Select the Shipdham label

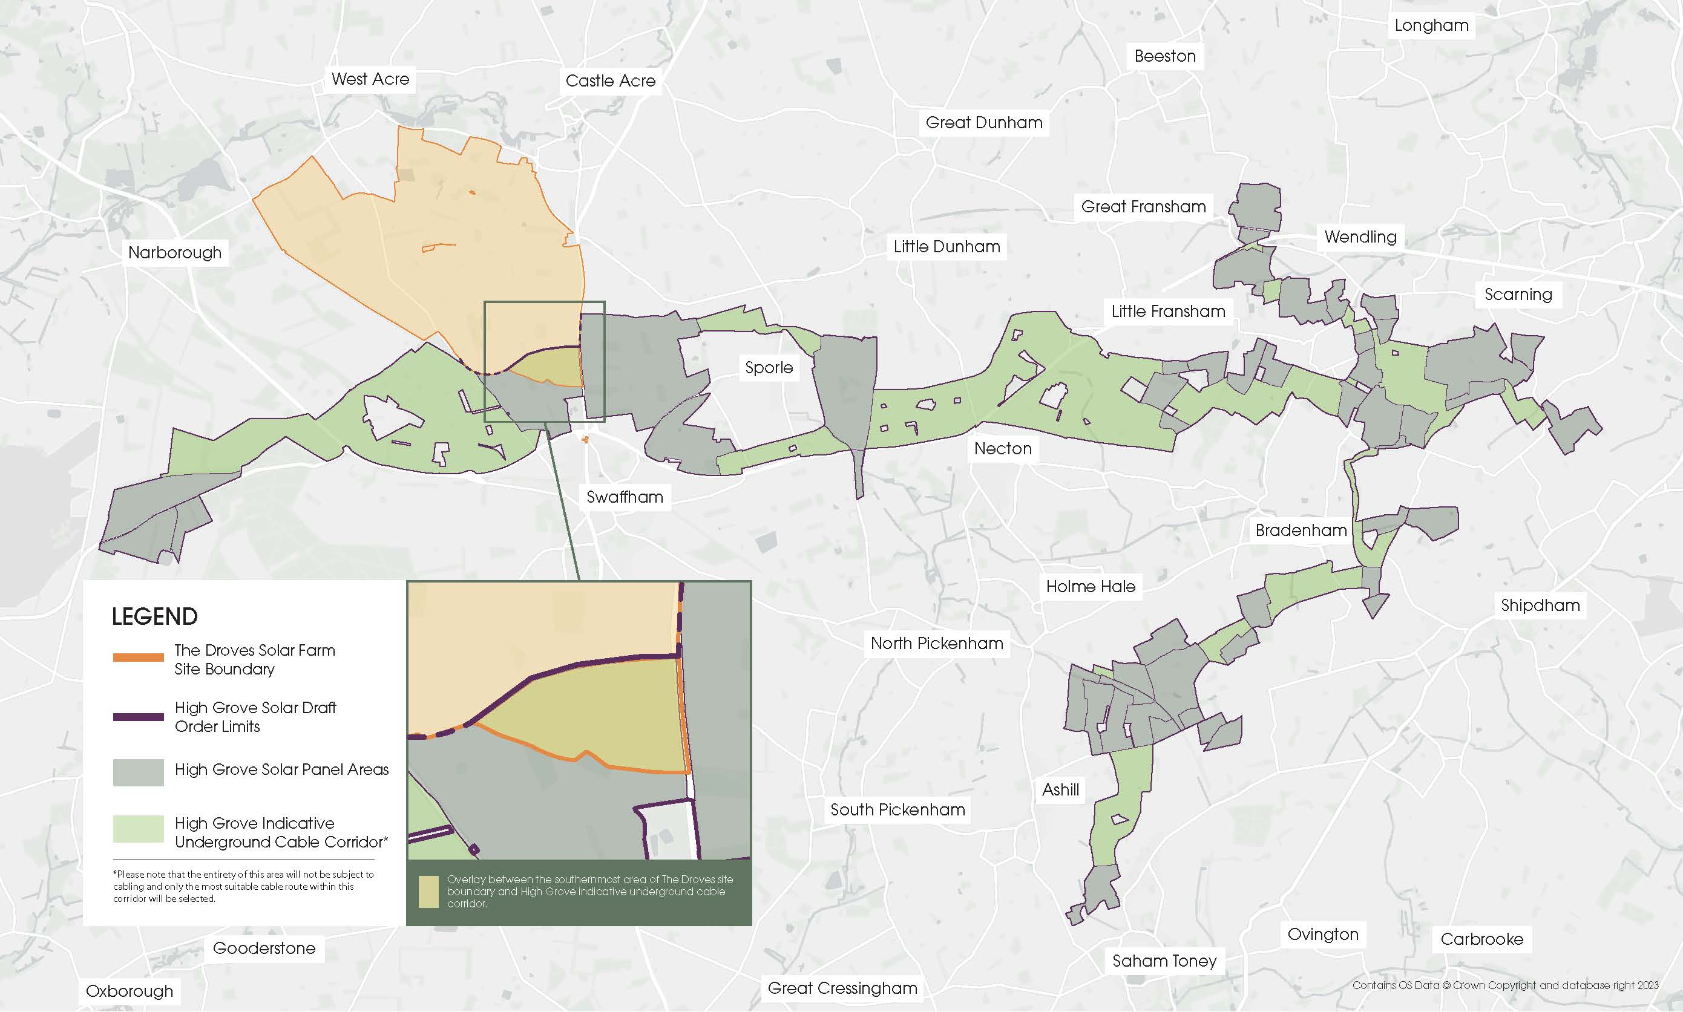[x=1540, y=606]
